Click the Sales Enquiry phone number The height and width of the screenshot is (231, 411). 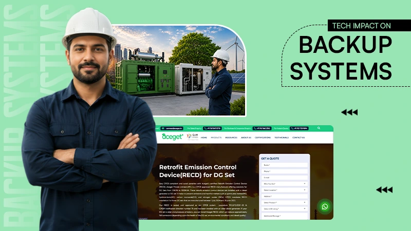[212, 128]
